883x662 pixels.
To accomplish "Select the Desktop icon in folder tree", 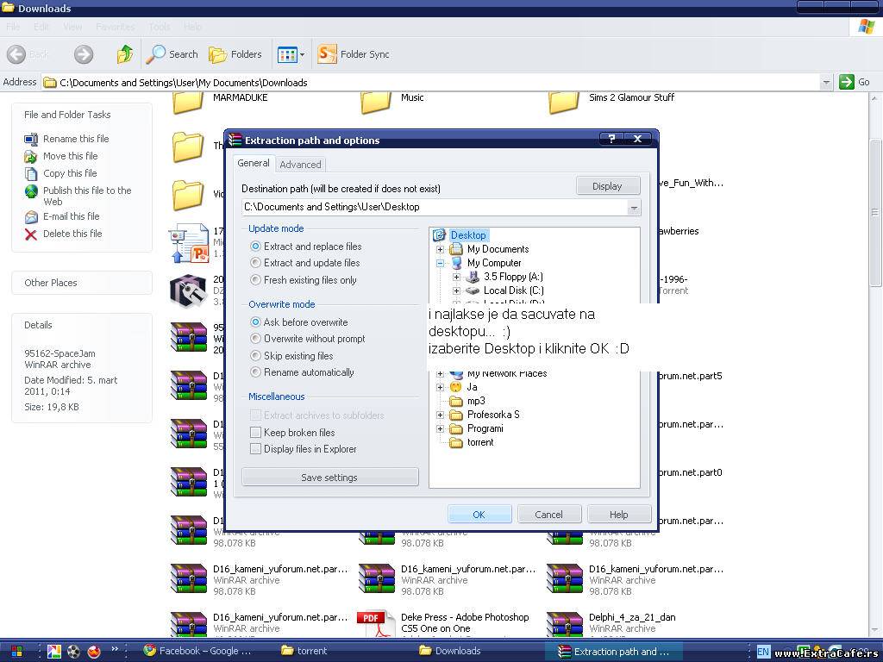I will (439, 235).
